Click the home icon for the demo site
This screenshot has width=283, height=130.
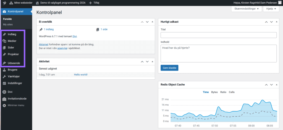[x=37, y=3]
